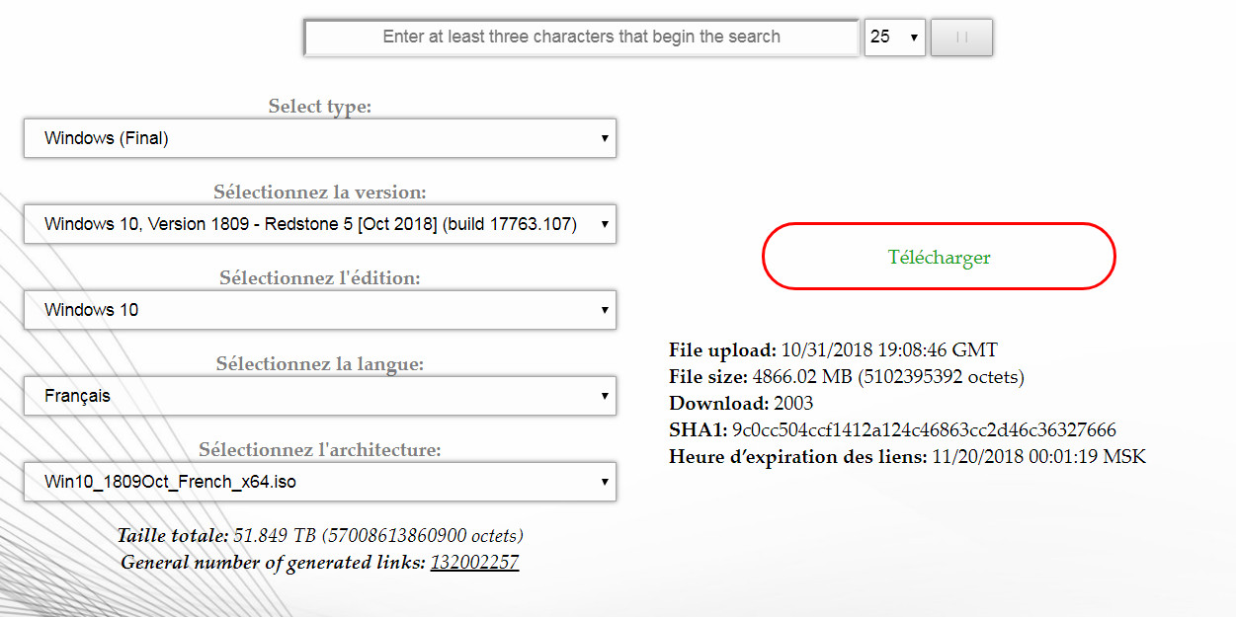Open the Windows 10 edition dropdown
This screenshot has width=1236, height=617.
tap(320, 310)
